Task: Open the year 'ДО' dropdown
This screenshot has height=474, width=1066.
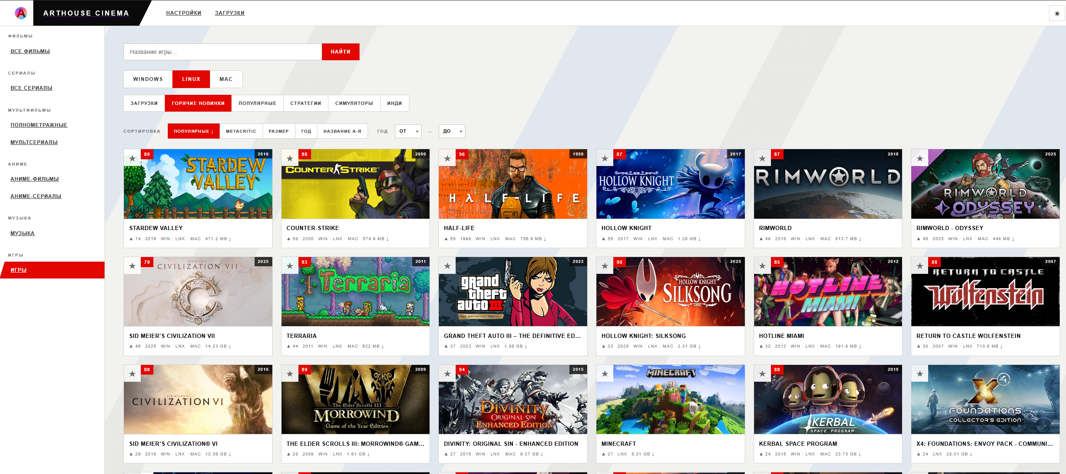Action: pos(452,131)
